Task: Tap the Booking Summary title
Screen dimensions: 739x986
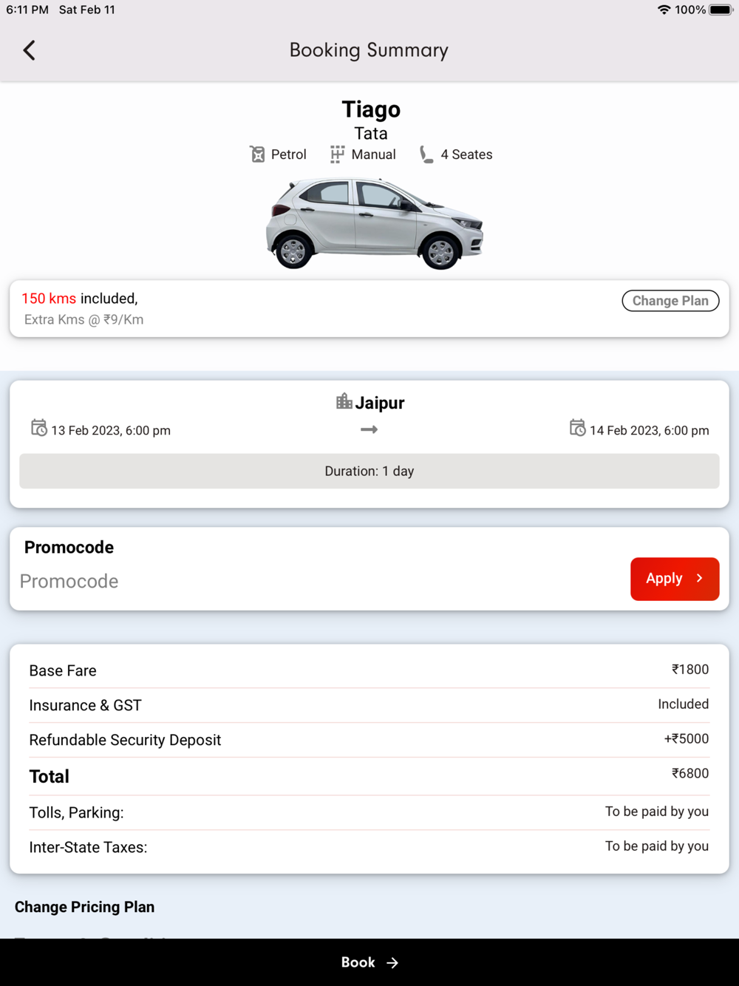Action: point(369,50)
